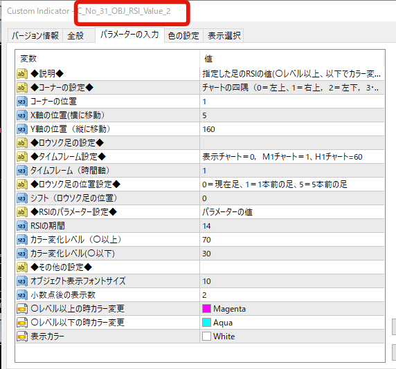Click the Aqua color name text
The height and width of the screenshot is (369, 396).
coord(223,323)
